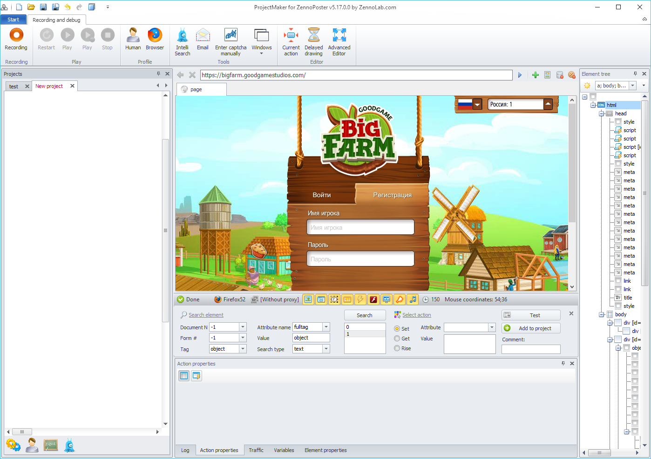Select the Rise radio button
Viewport: 651px width, 459px height.
(397, 348)
